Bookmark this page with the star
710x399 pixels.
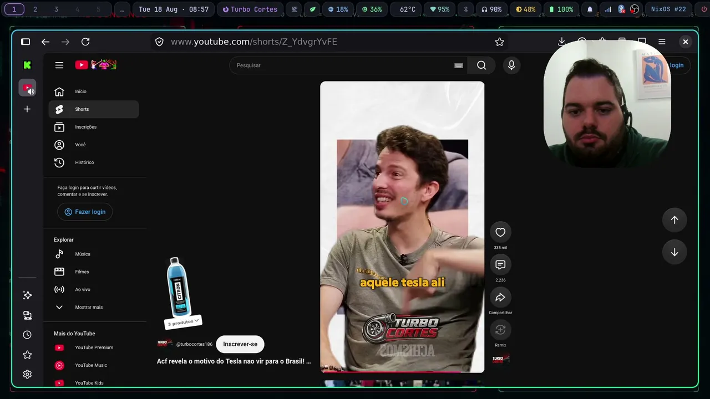499,42
